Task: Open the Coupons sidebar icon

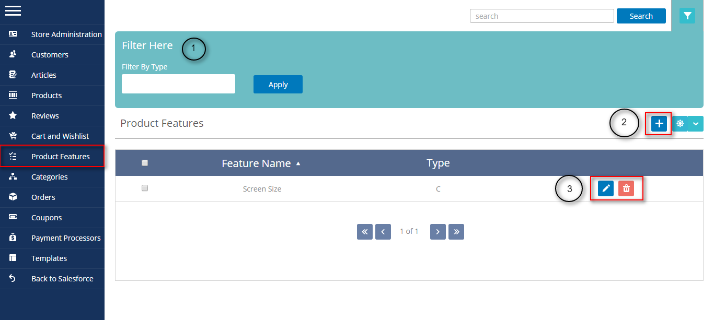Action: [x=13, y=217]
